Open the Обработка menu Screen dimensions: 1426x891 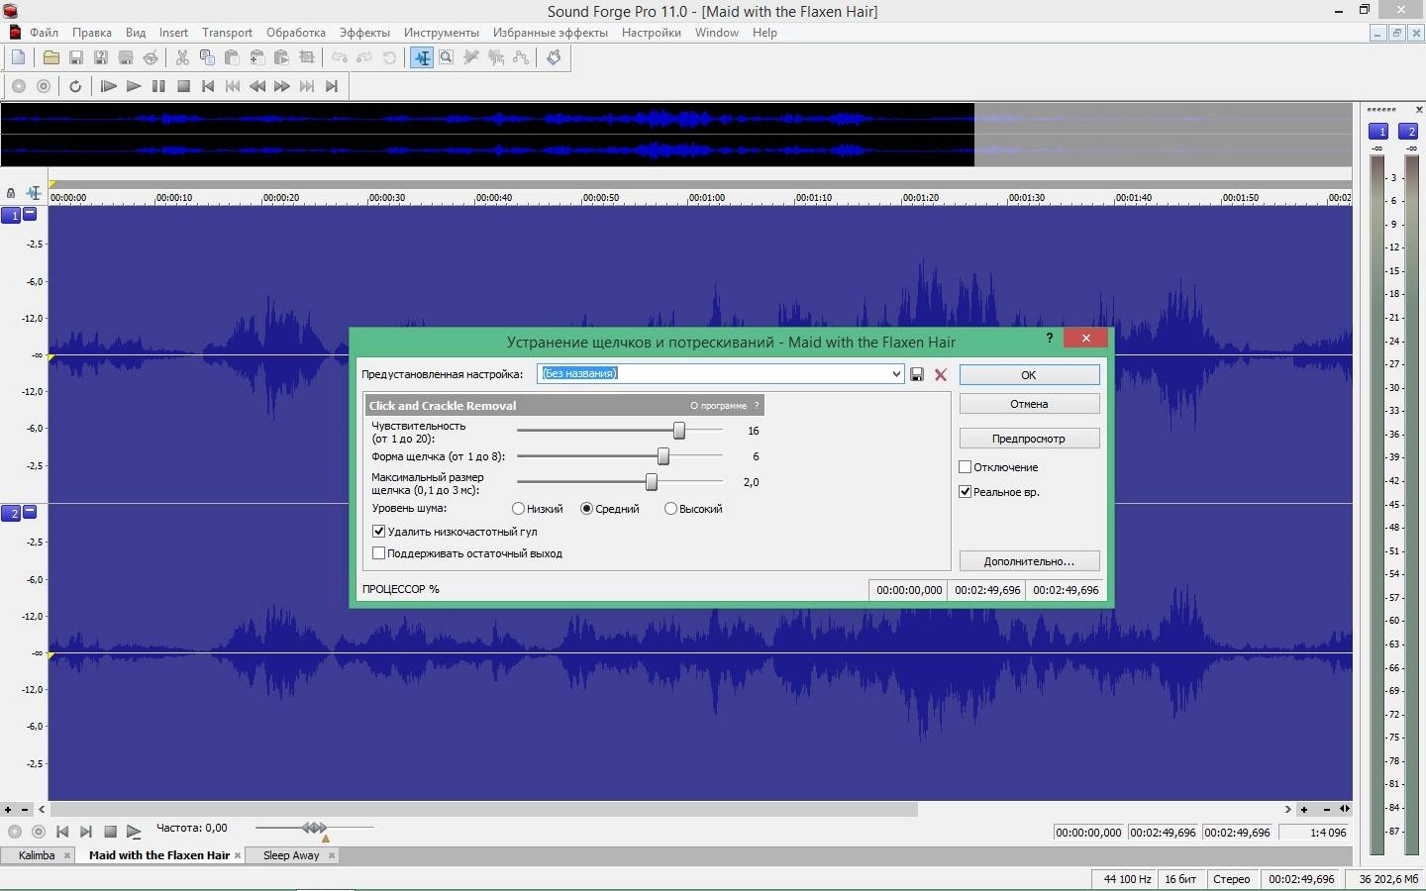(296, 33)
